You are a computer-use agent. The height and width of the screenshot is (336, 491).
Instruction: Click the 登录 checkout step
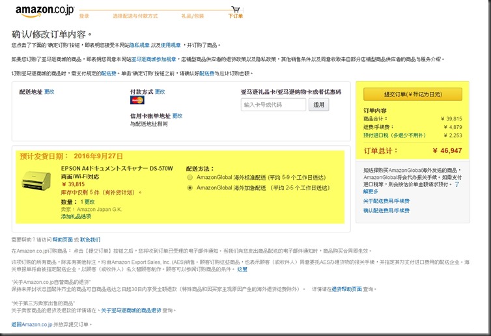[84, 16]
